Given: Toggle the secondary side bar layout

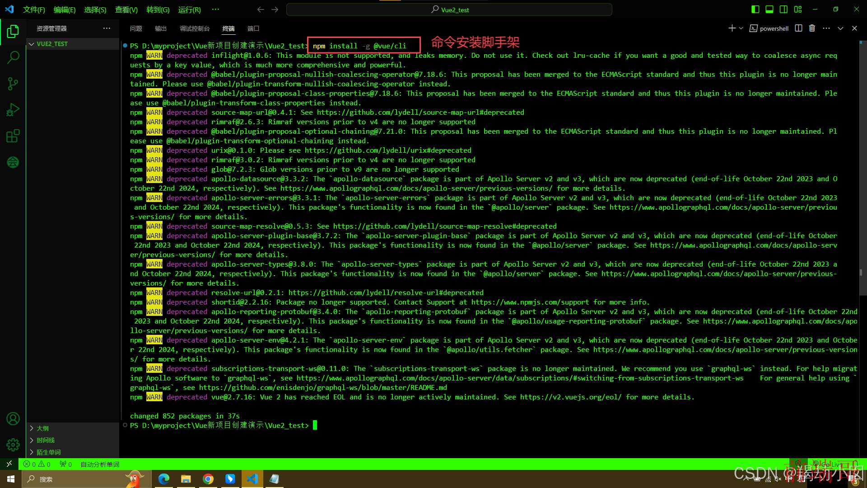Looking at the screenshot, I should point(784,9).
